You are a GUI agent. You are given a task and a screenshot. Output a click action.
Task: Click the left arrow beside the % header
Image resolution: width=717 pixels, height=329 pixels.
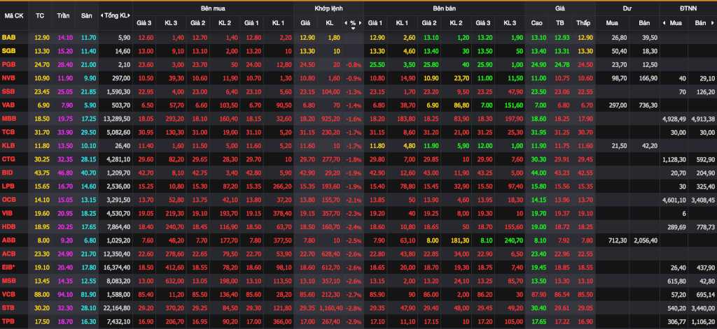346,22
